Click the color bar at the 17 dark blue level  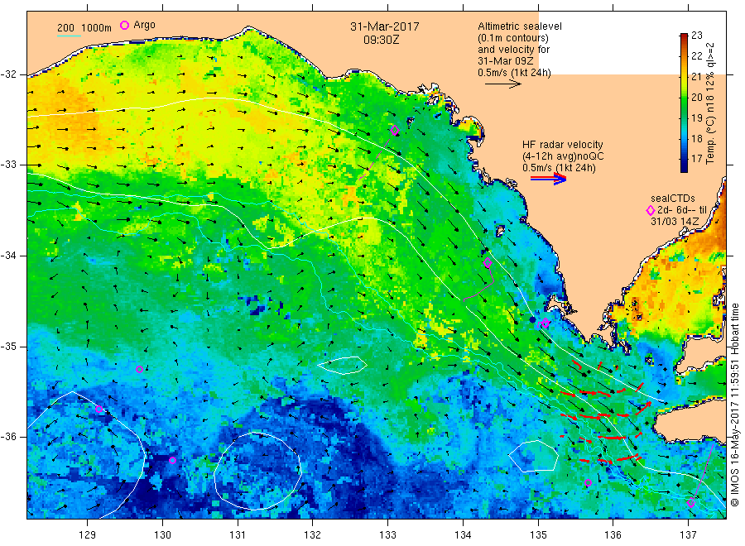684,159
